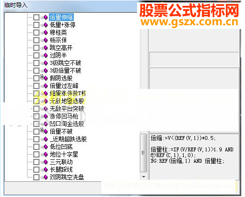Click the locked formula icon of 倍量不破

46,131
